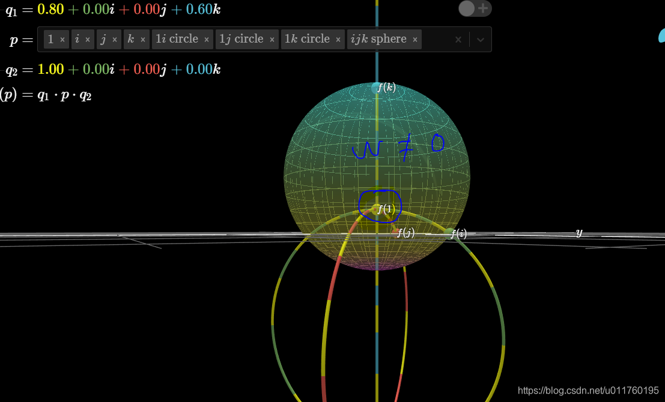Remove the '1i circle' chip
665x402 pixels.
[207, 40]
